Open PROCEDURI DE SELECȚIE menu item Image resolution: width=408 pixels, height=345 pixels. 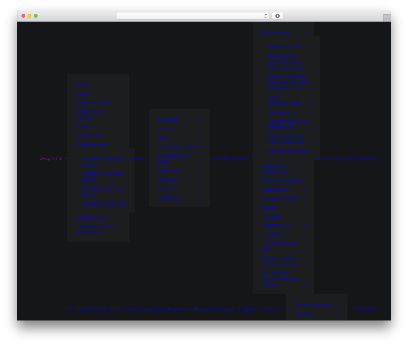(94, 309)
